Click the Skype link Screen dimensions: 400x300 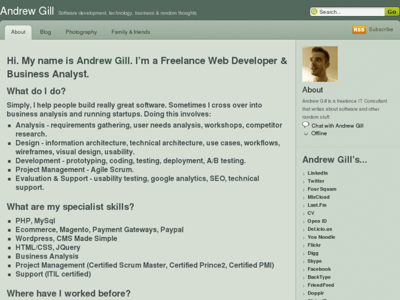(x=315, y=261)
